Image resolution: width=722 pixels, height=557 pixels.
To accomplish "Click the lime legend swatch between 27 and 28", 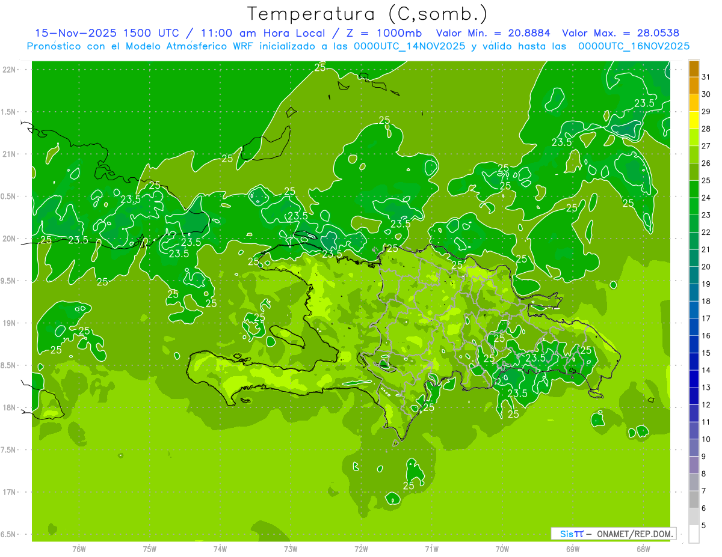I will [x=694, y=138].
